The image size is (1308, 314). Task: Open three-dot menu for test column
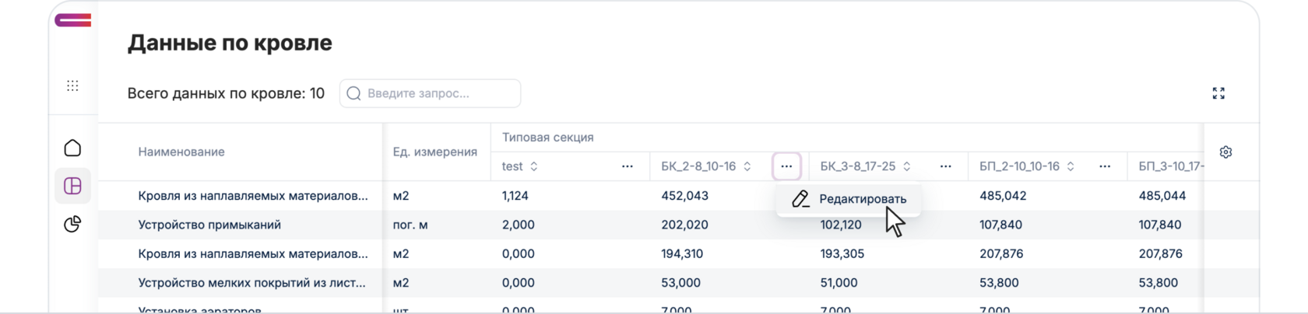coord(627,166)
